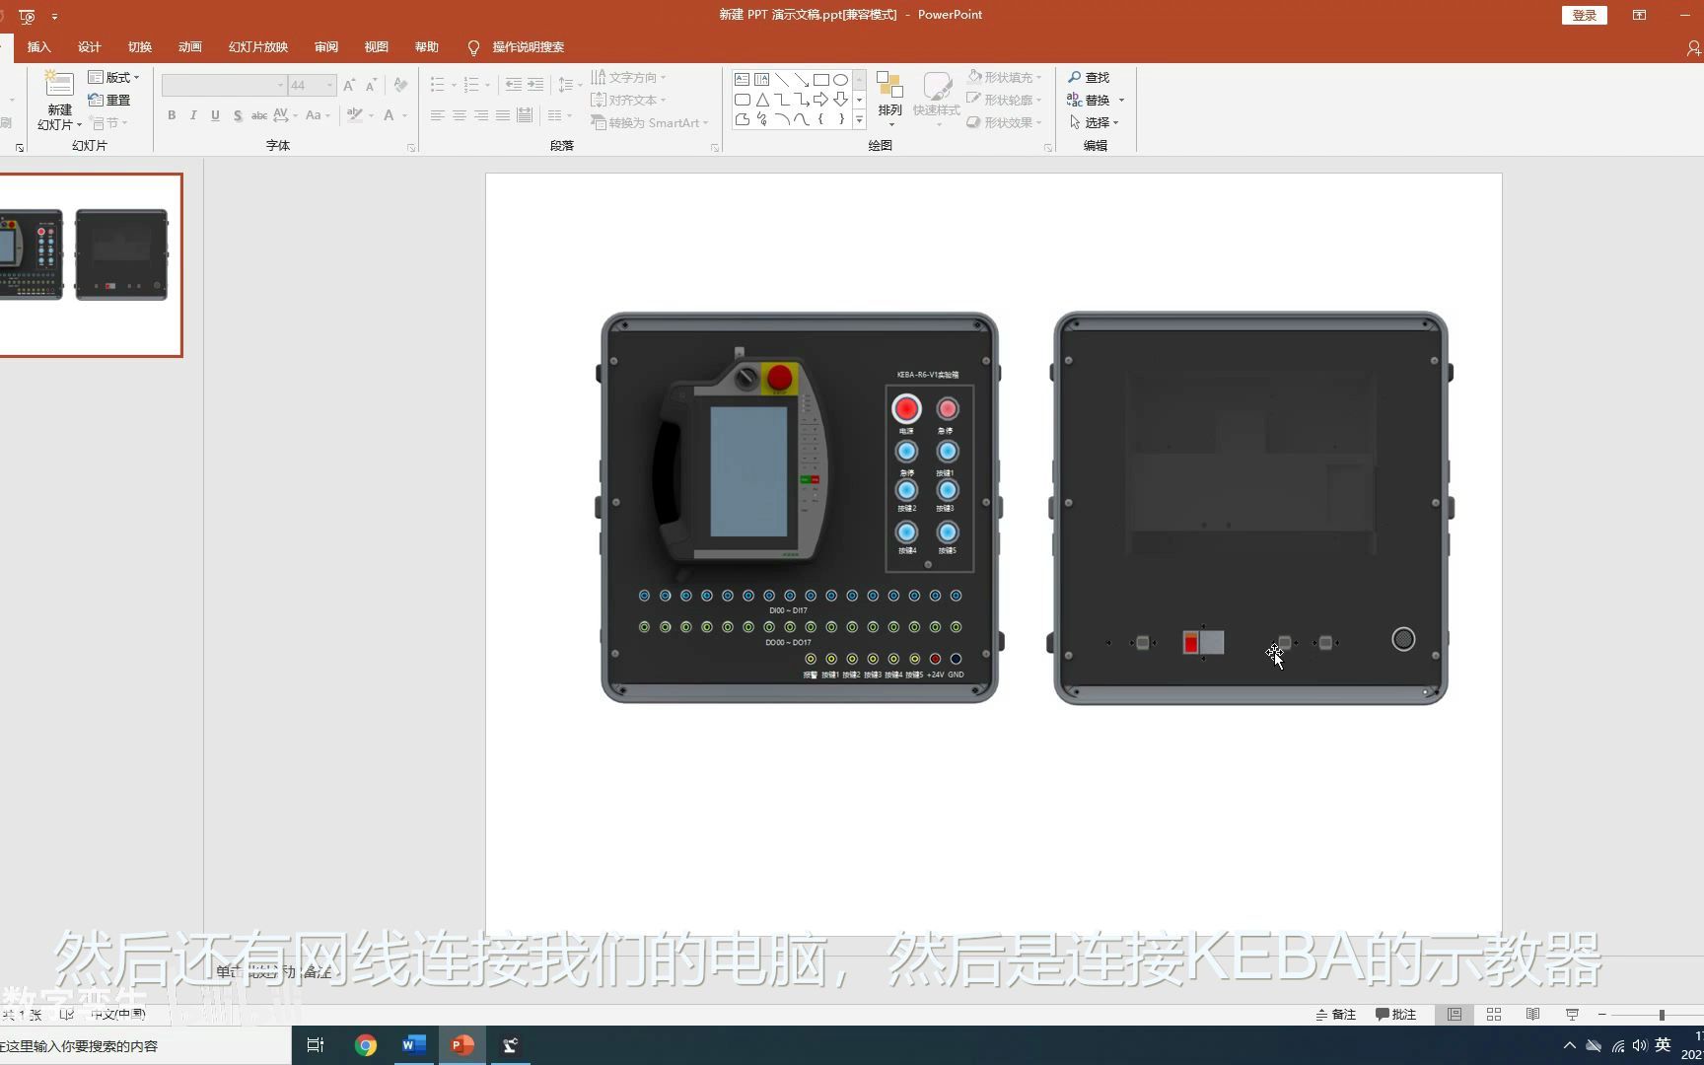Open the 插入 Insert tab

point(38,46)
